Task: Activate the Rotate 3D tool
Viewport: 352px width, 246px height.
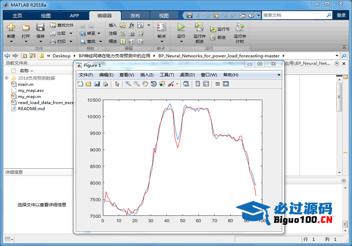Action: point(154,84)
